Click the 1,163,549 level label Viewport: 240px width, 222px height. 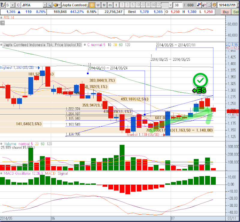point(73,124)
